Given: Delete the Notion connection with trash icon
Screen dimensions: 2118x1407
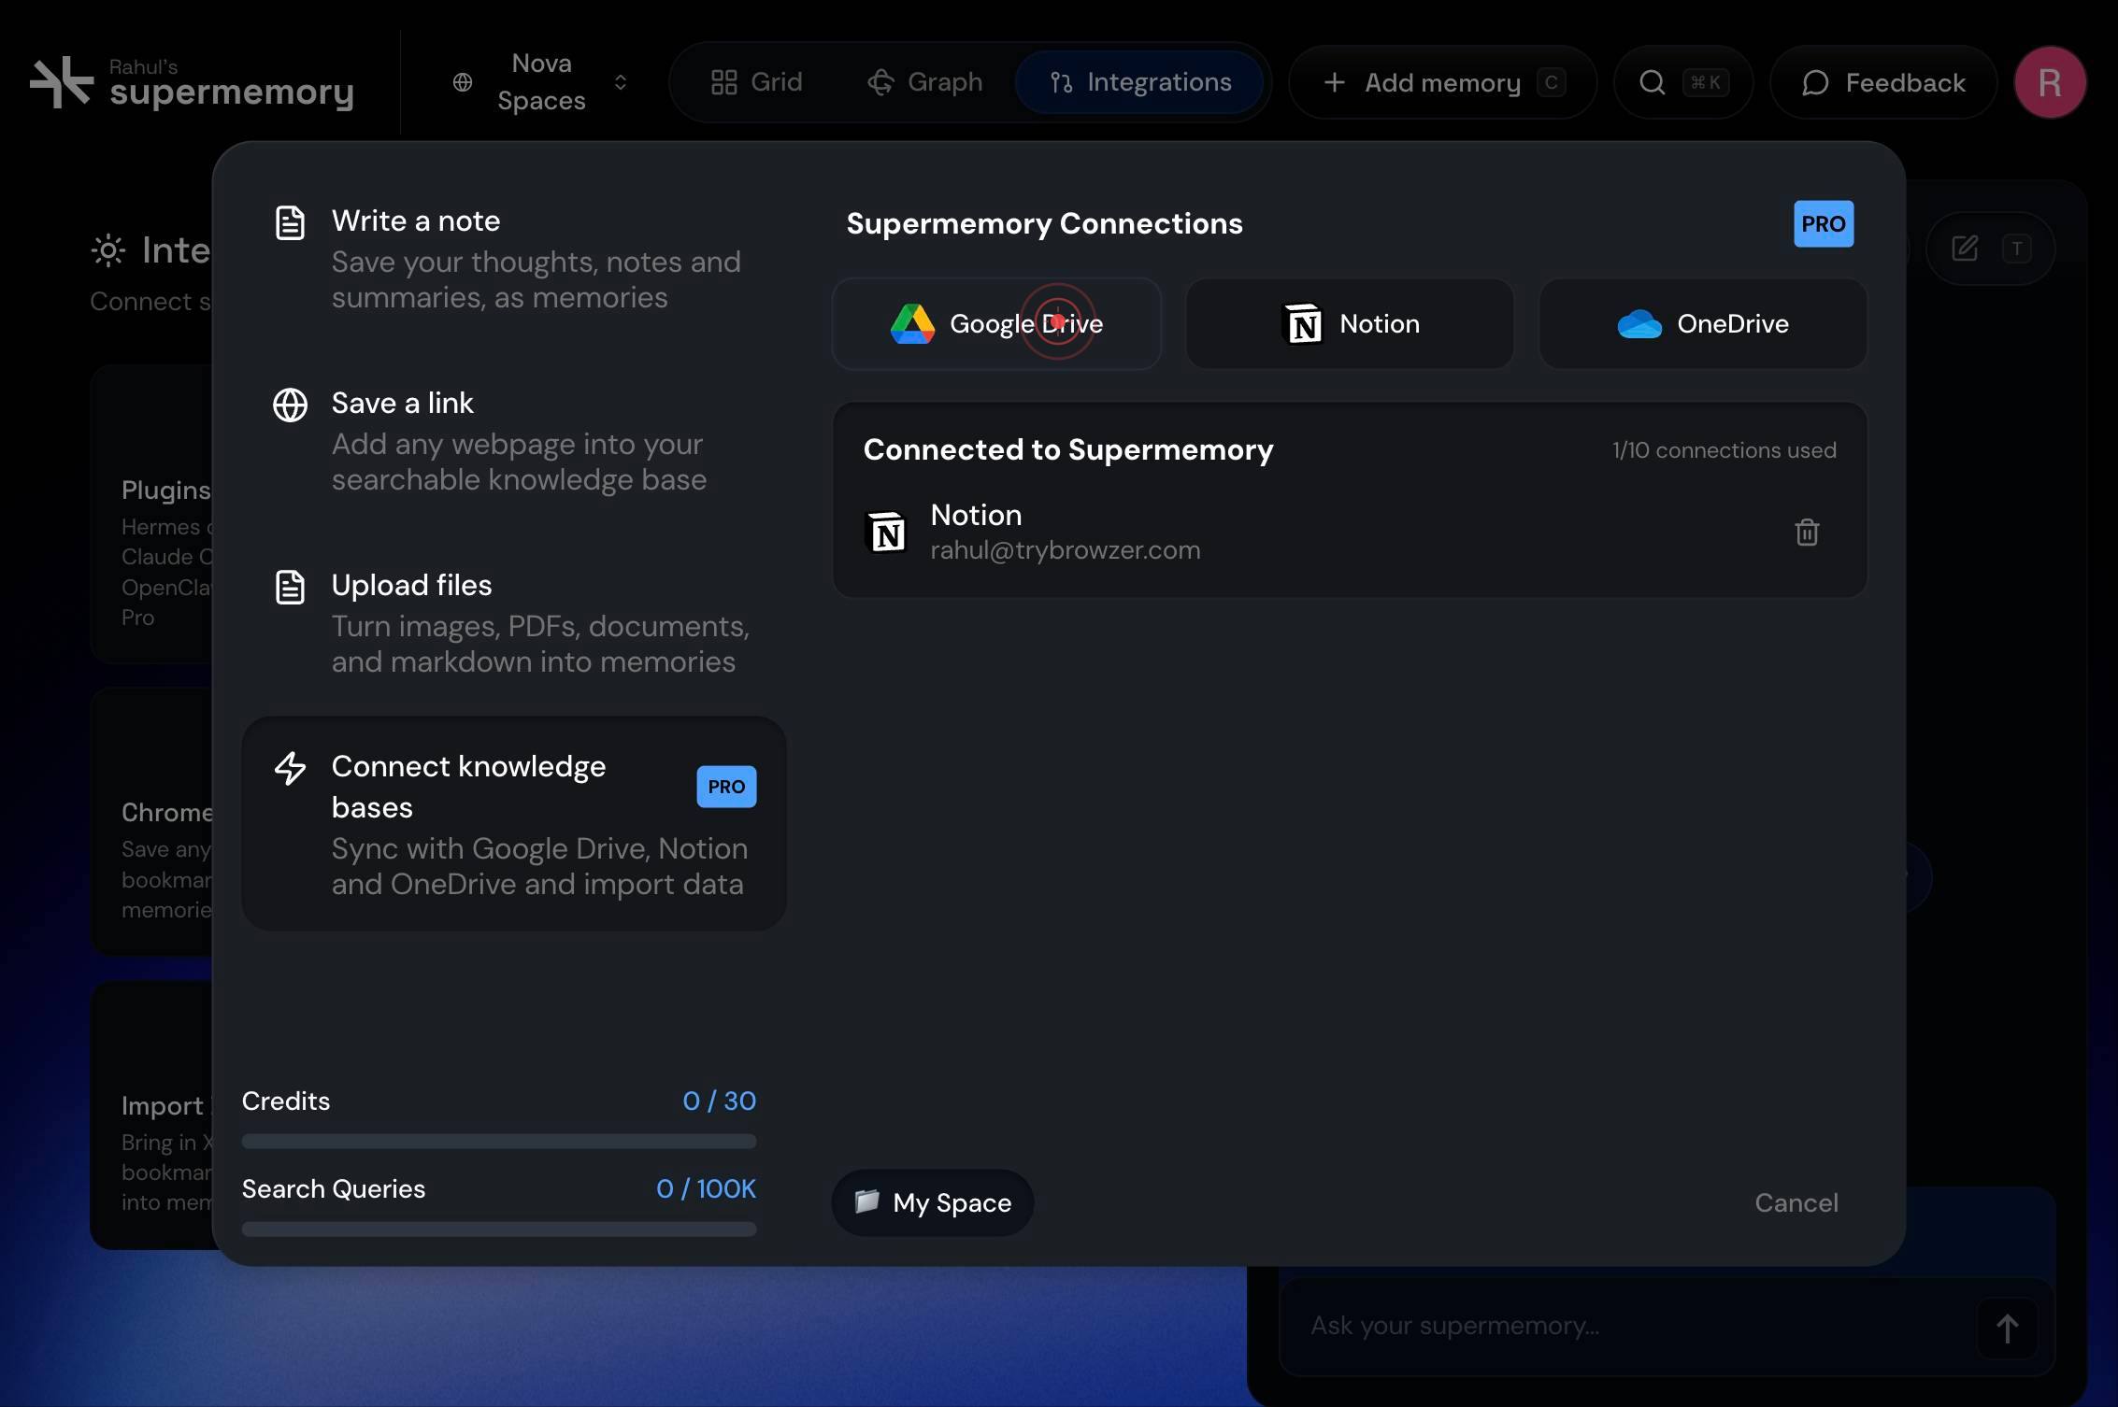Looking at the screenshot, I should [x=1807, y=533].
